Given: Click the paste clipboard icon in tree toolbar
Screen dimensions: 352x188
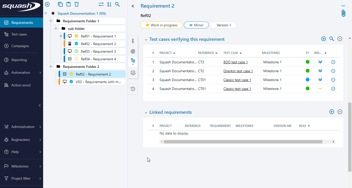Looking at the screenshot, I should (68, 4).
